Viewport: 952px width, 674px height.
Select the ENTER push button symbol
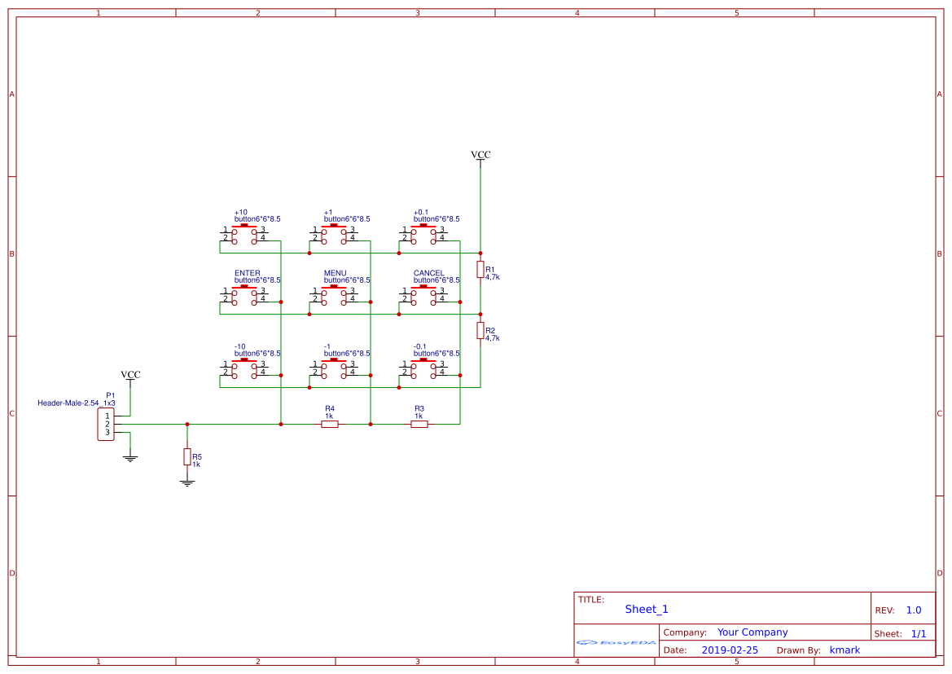pos(244,296)
